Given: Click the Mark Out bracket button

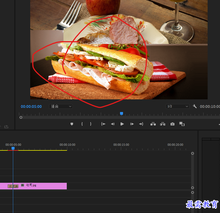Looking at the screenshot, I should point(91,124).
